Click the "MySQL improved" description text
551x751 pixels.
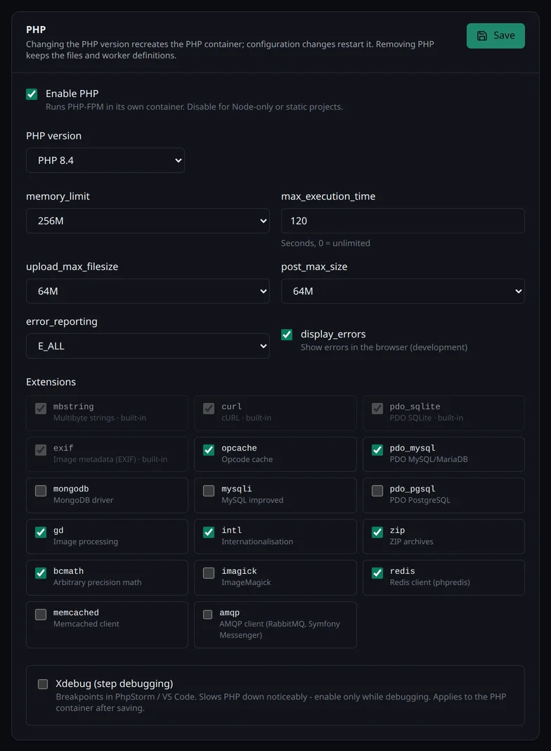click(252, 500)
